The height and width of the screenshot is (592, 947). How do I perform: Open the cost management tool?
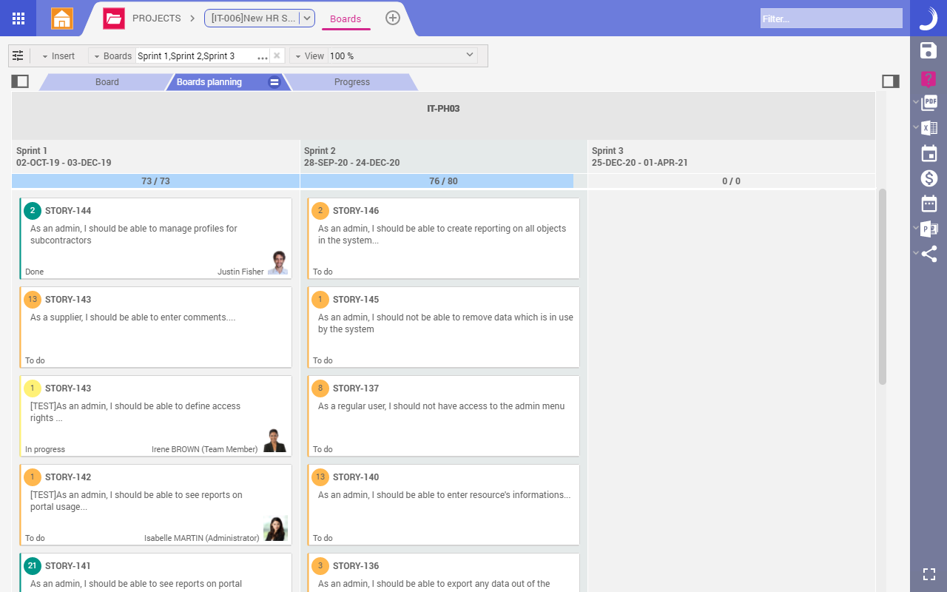coord(929,178)
